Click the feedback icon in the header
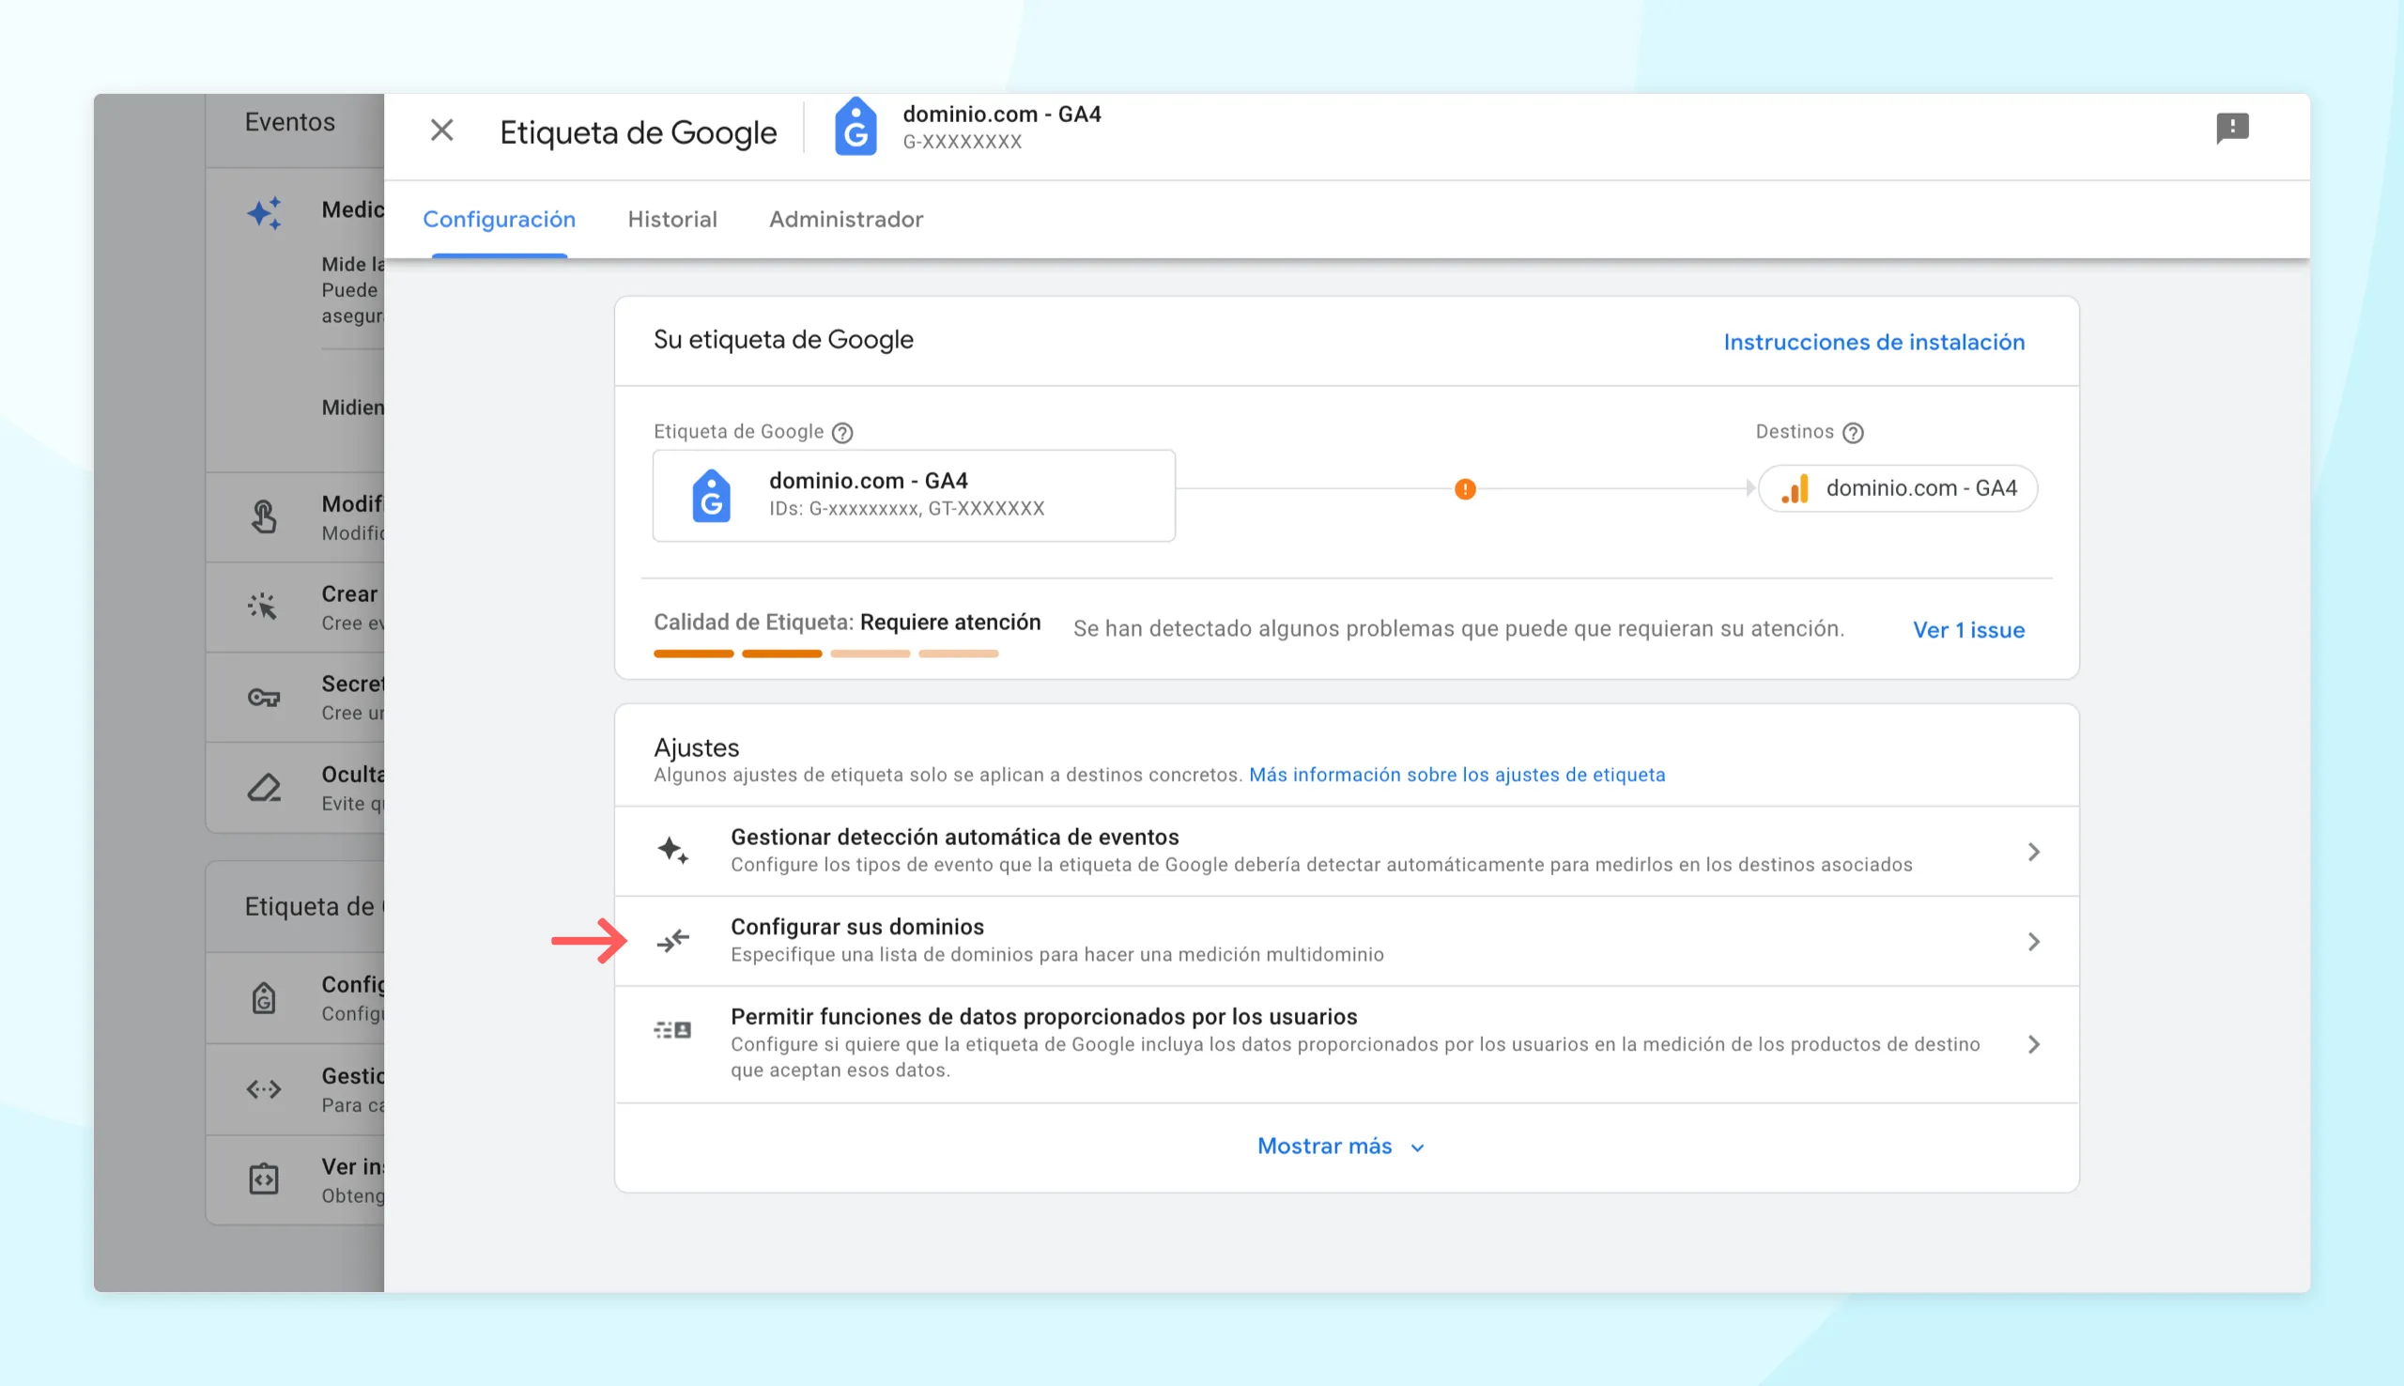The width and height of the screenshot is (2404, 1386). (2232, 129)
